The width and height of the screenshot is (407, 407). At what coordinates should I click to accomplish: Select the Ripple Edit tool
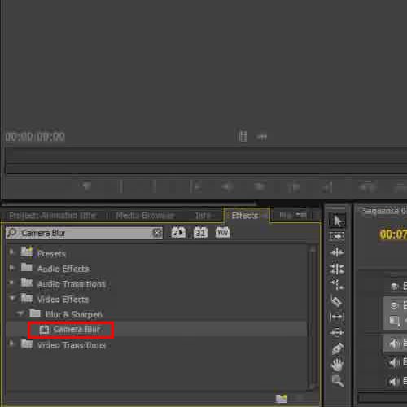(337, 252)
